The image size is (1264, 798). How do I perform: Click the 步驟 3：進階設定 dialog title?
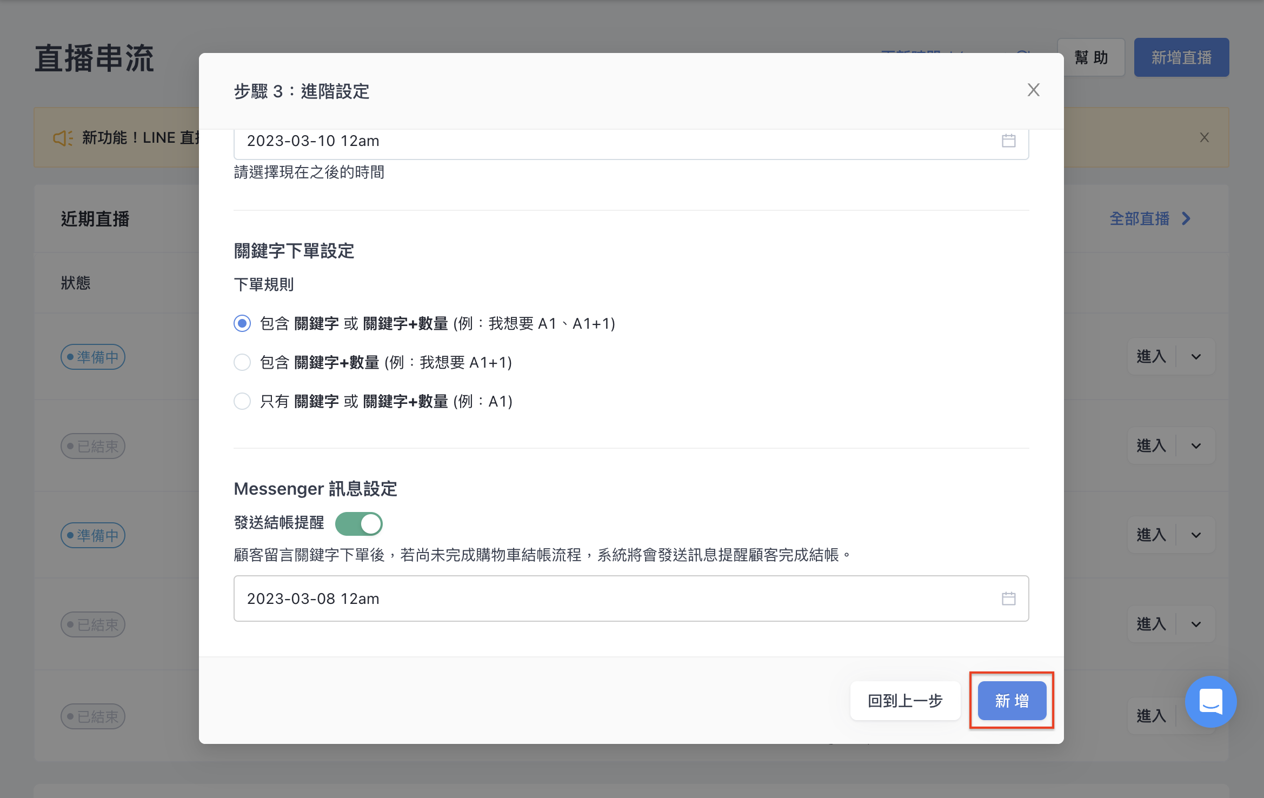coord(302,91)
